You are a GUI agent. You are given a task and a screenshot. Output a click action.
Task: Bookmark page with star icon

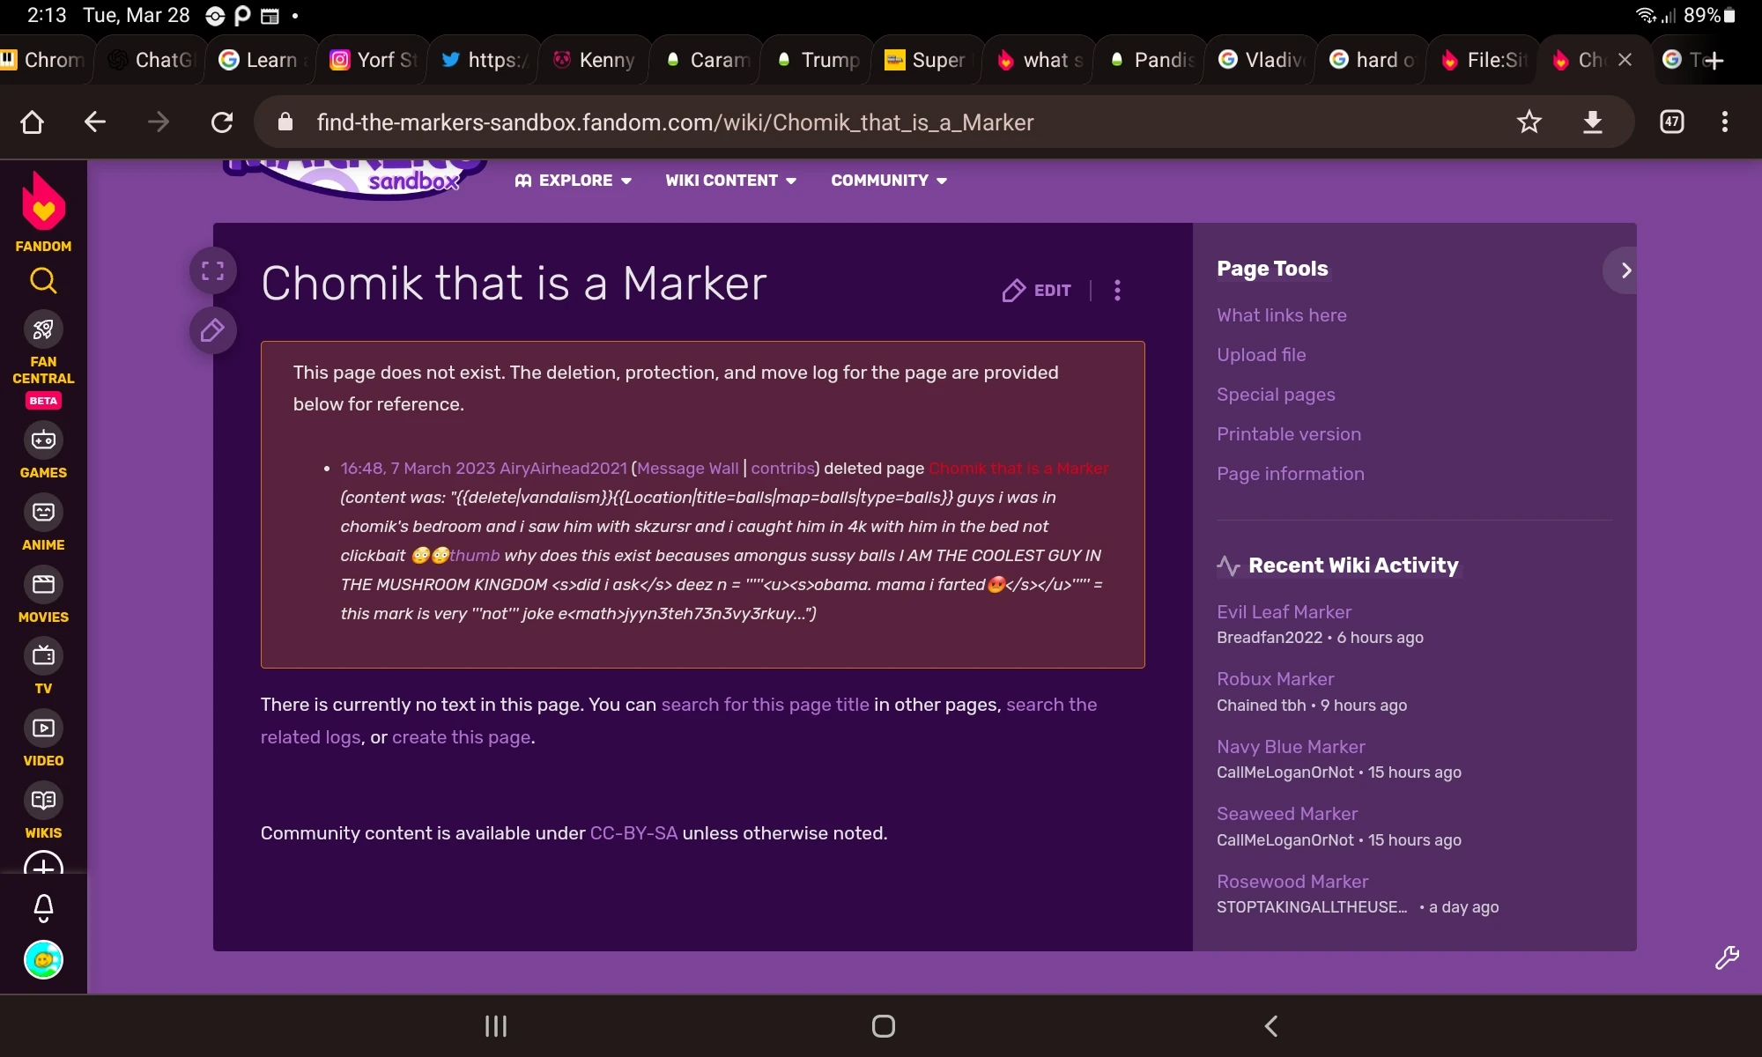pyautogui.click(x=1529, y=122)
